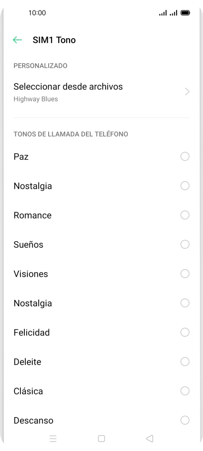The width and height of the screenshot is (203, 451).
Task: Tap the first SIM signal-strength icon
Action: [x=163, y=13]
